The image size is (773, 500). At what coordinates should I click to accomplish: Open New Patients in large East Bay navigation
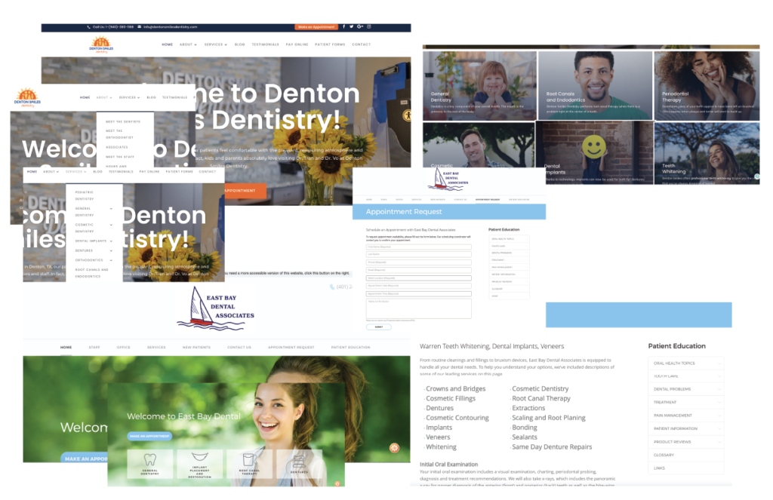tap(196, 348)
